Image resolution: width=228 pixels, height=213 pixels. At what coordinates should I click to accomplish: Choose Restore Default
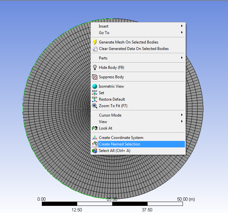pyautogui.click(x=138, y=99)
